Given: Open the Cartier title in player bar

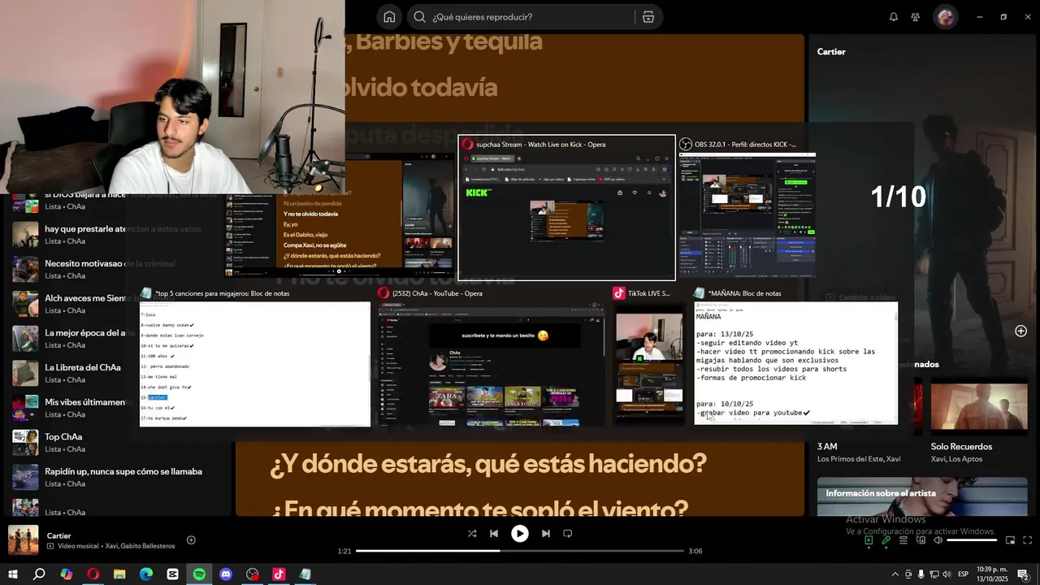Looking at the screenshot, I should 59,535.
